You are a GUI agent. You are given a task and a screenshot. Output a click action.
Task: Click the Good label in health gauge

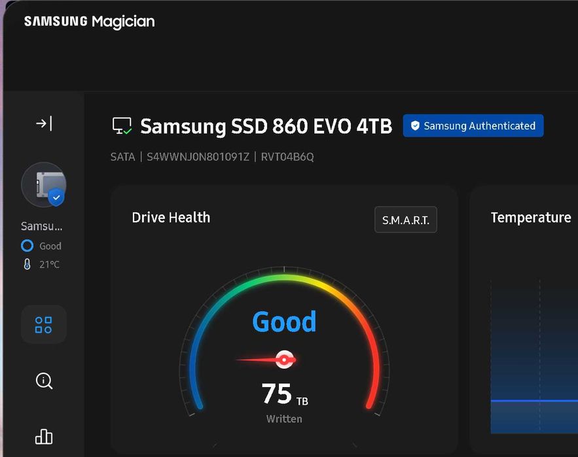tap(284, 322)
